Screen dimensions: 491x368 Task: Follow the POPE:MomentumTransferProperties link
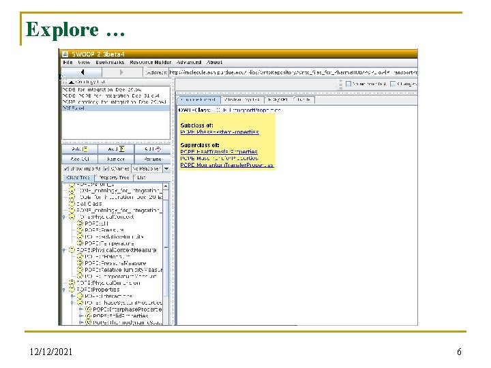tap(227, 165)
